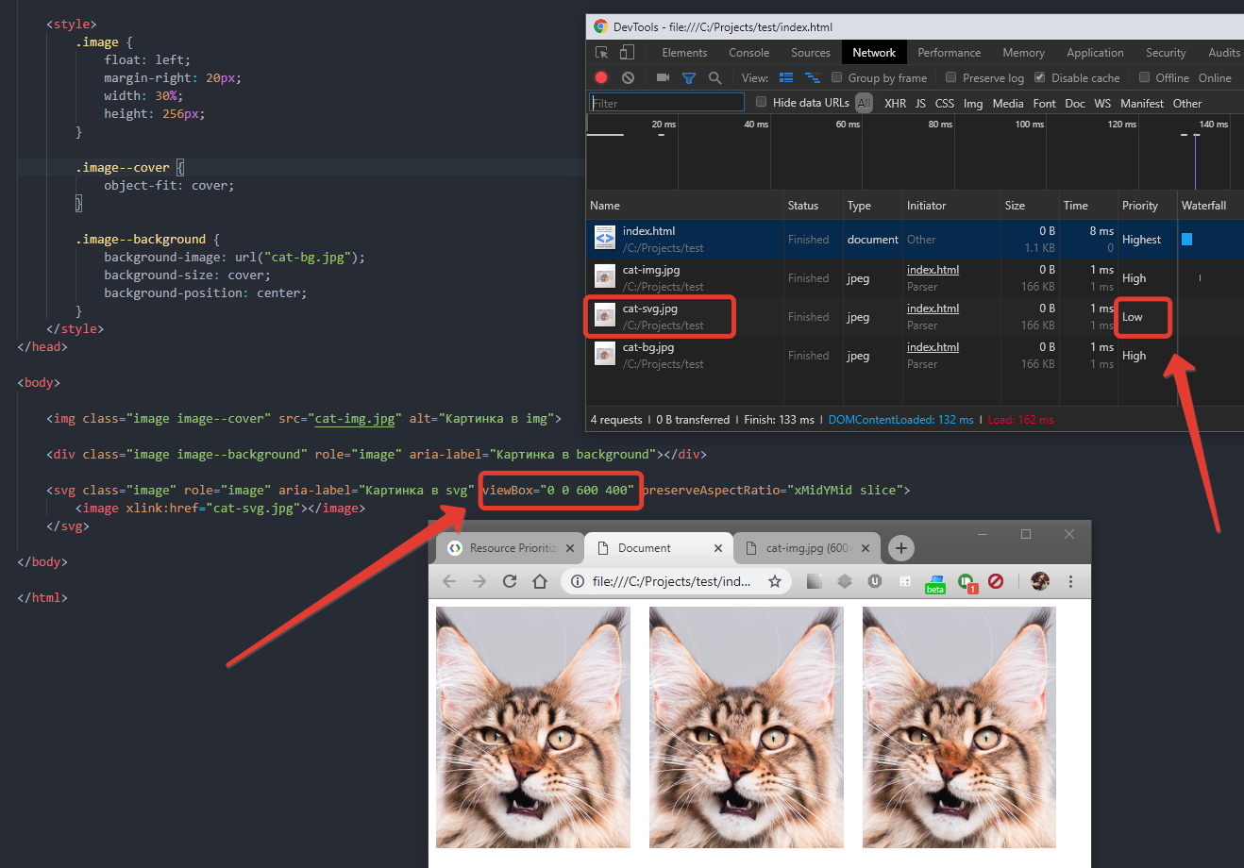The height and width of the screenshot is (868, 1244).
Task: Open network search with the magnifier icon
Action: [x=714, y=78]
